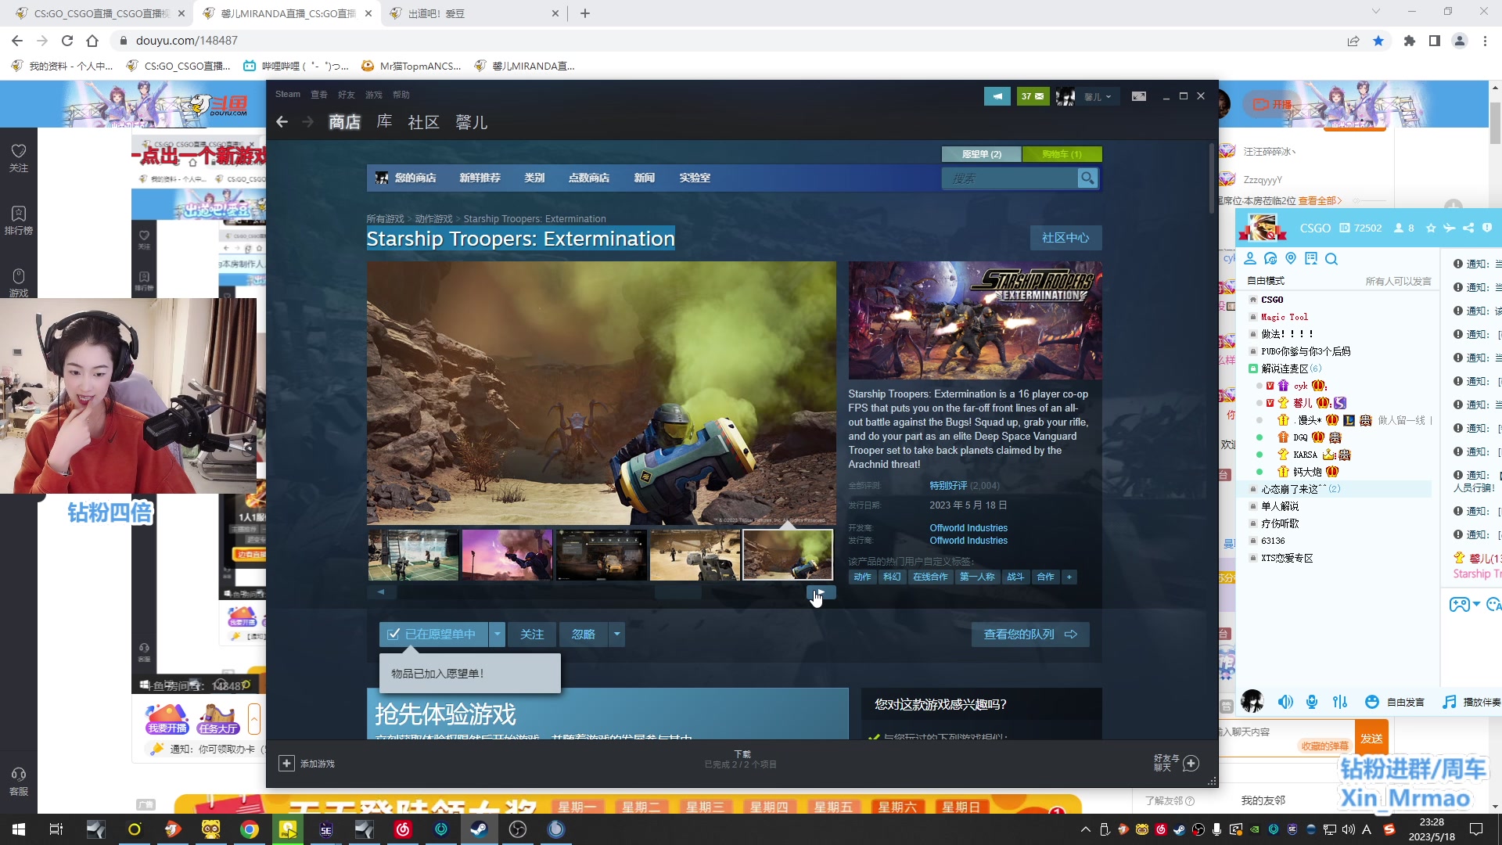This screenshot has height=845, width=1502.
Task: Open the 好友 friends menu in Steam
Action: 346,95
